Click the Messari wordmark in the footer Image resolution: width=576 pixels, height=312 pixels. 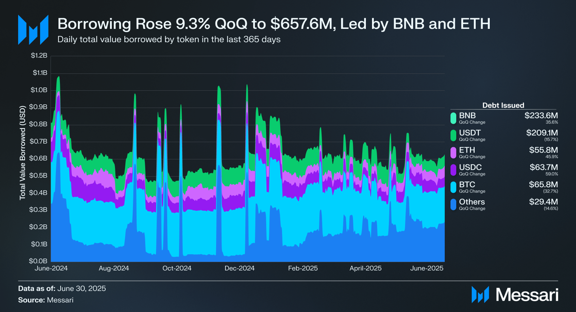(x=527, y=295)
